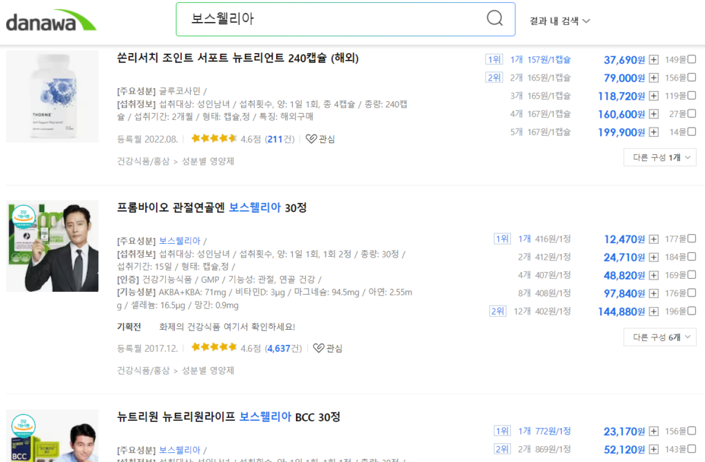Click plus icon next to 37,690원
The height and width of the screenshot is (462, 705).
pyautogui.click(x=654, y=60)
